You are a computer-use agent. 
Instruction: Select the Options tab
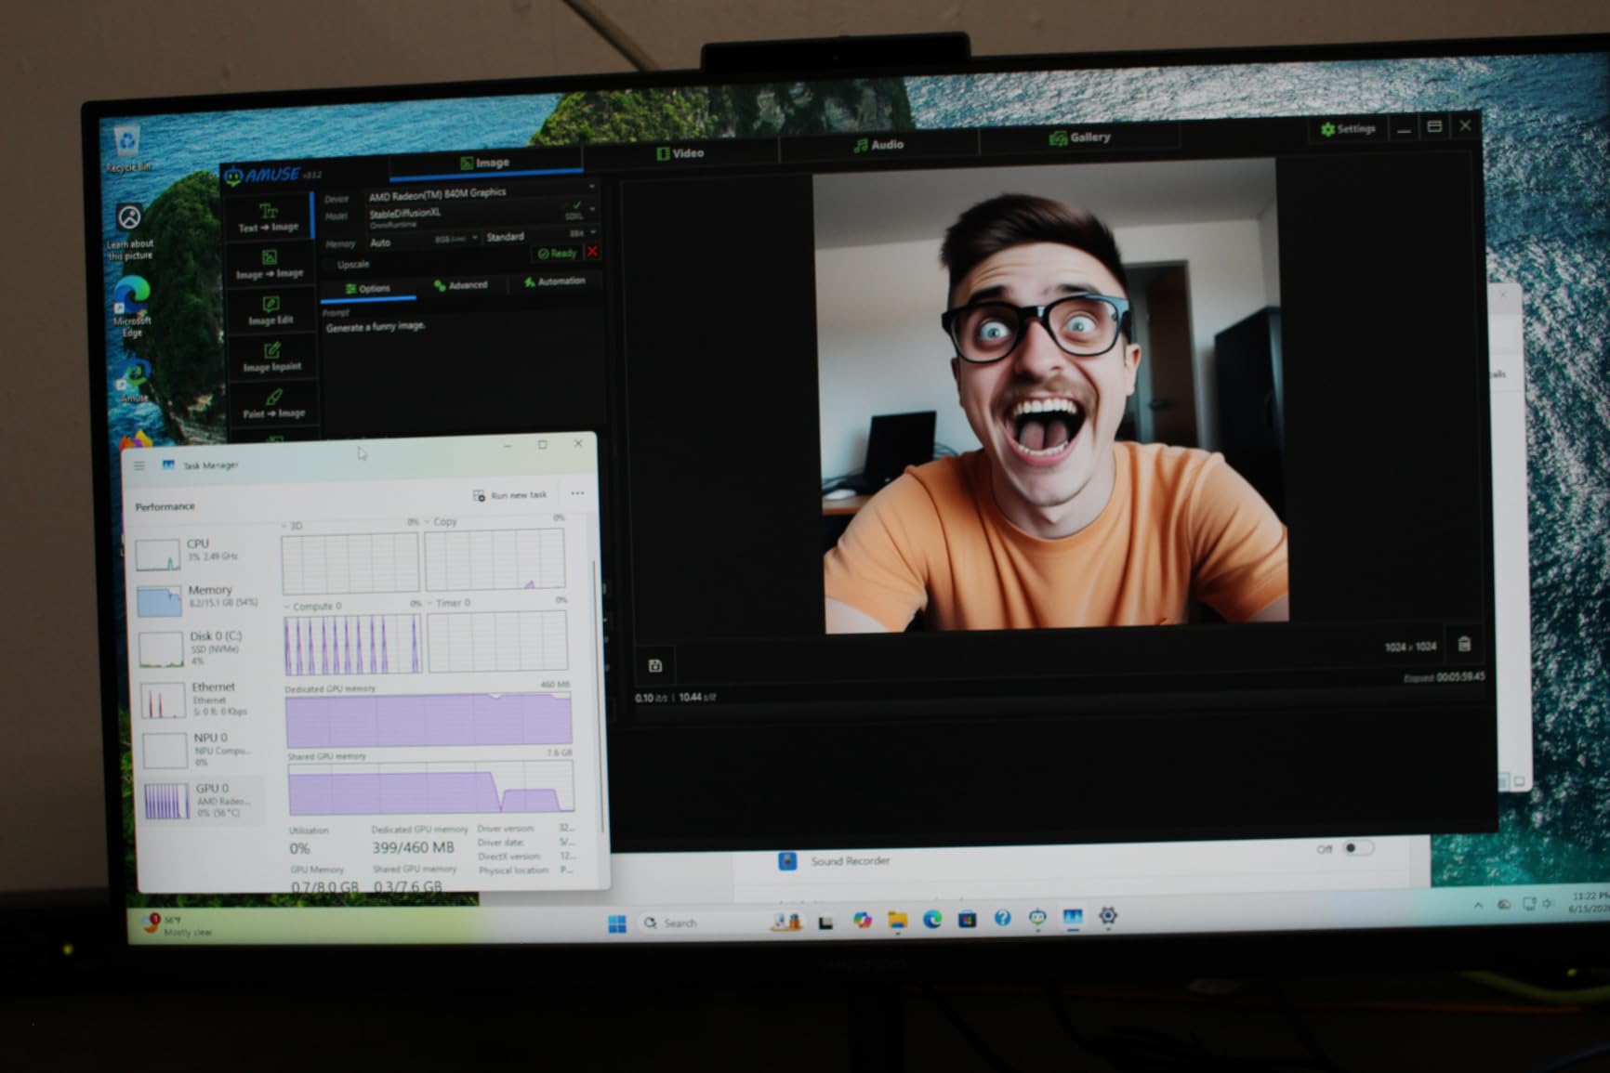coord(369,289)
